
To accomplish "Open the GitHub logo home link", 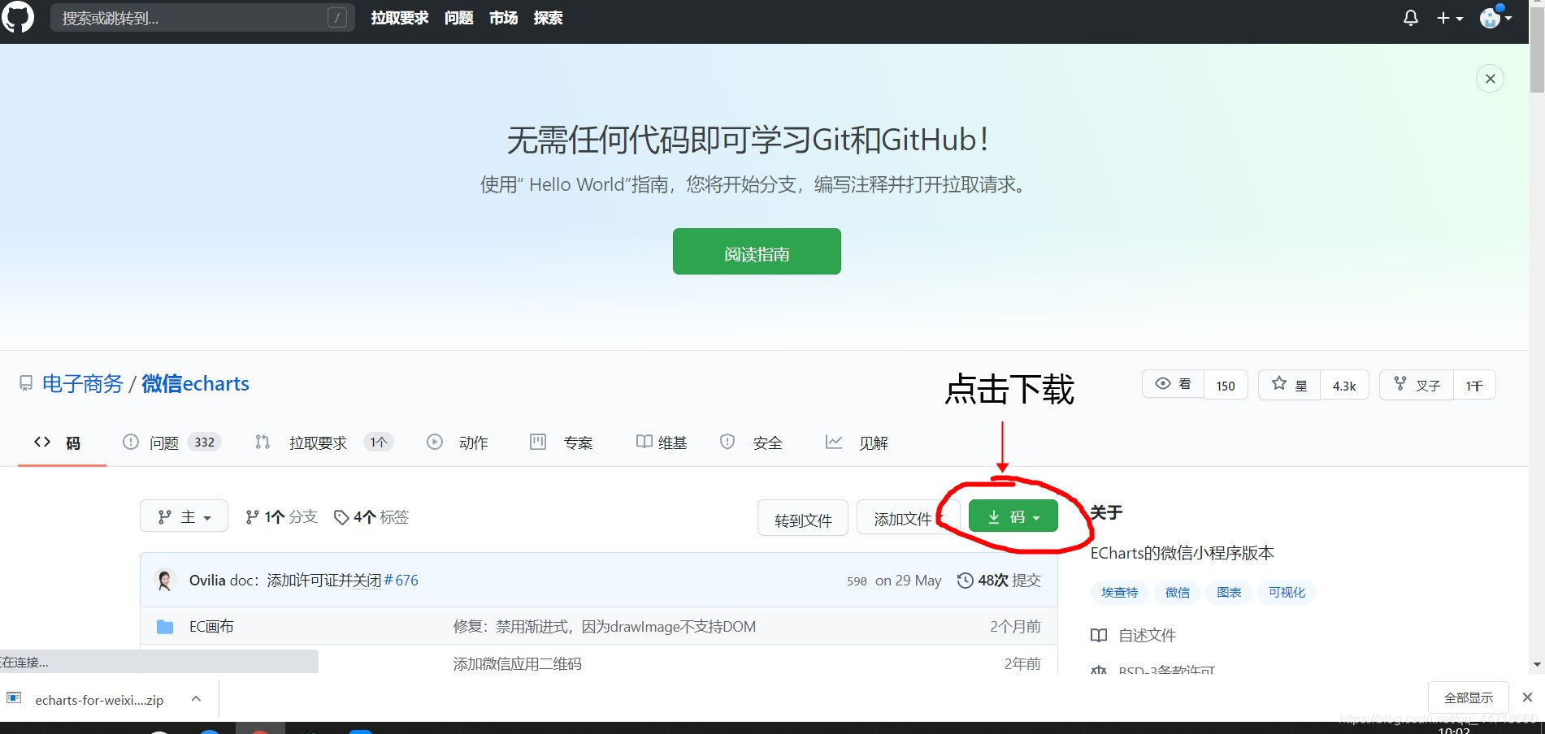I will pyautogui.click(x=18, y=17).
